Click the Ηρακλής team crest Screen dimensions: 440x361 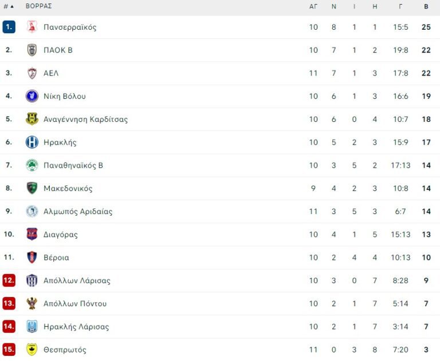(32, 142)
